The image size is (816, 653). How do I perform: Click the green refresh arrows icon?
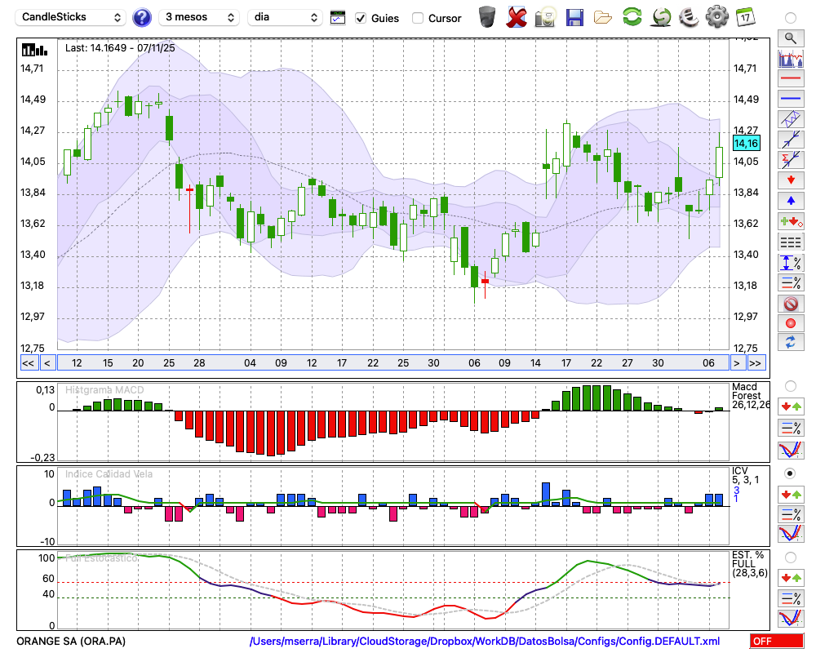[x=632, y=17]
